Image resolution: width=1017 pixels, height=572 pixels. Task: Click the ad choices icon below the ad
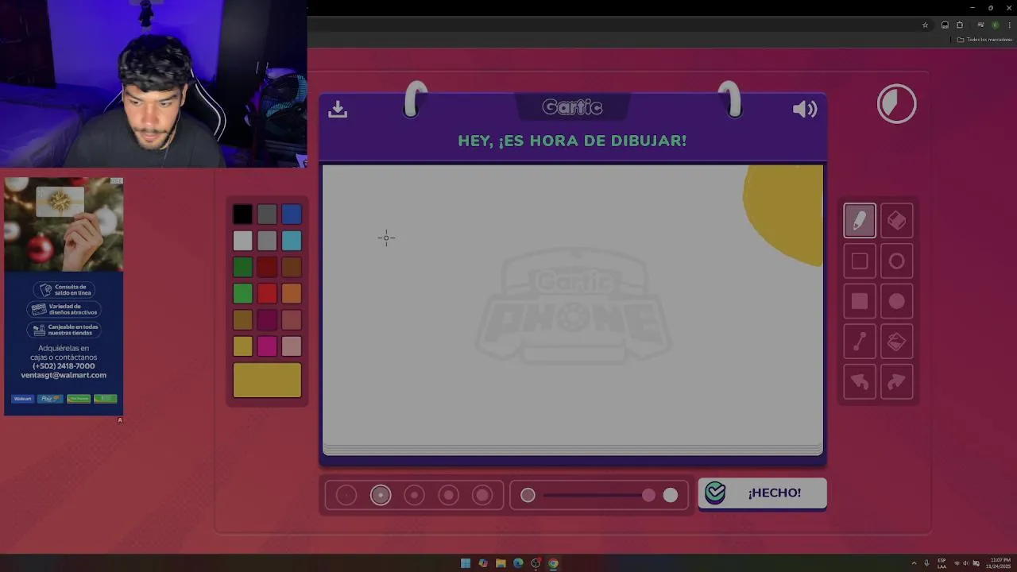point(120,420)
